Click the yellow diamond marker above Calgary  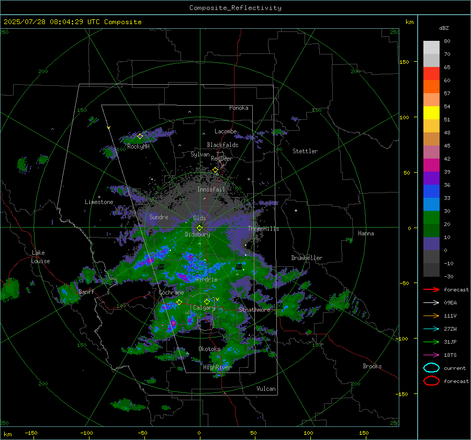pyautogui.click(x=207, y=301)
